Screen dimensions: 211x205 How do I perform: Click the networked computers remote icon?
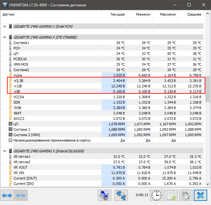121,195
